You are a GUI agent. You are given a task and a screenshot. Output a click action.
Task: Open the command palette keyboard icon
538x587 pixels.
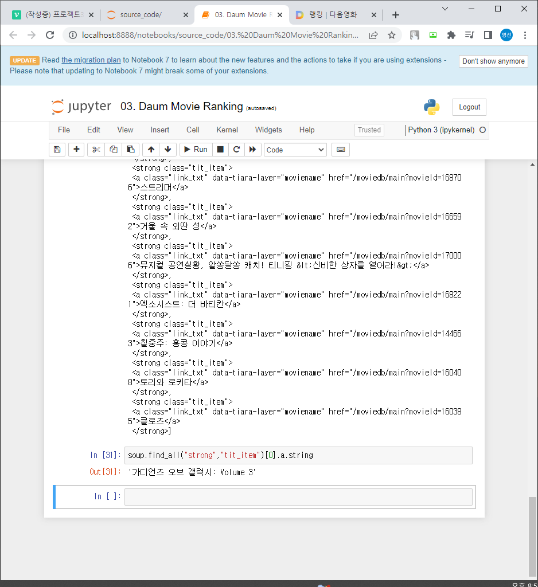point(341,150)
